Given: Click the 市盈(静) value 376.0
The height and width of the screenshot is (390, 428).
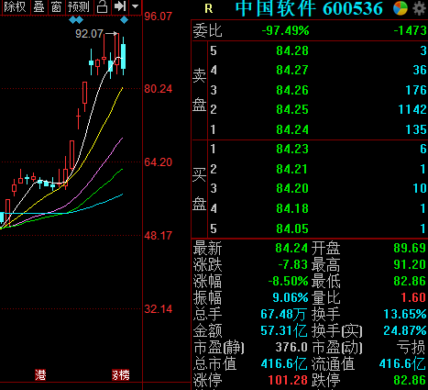Looking at the screenshot, I should (291, 347).
